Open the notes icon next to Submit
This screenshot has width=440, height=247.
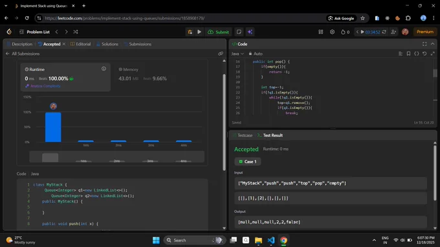[239, 32]
